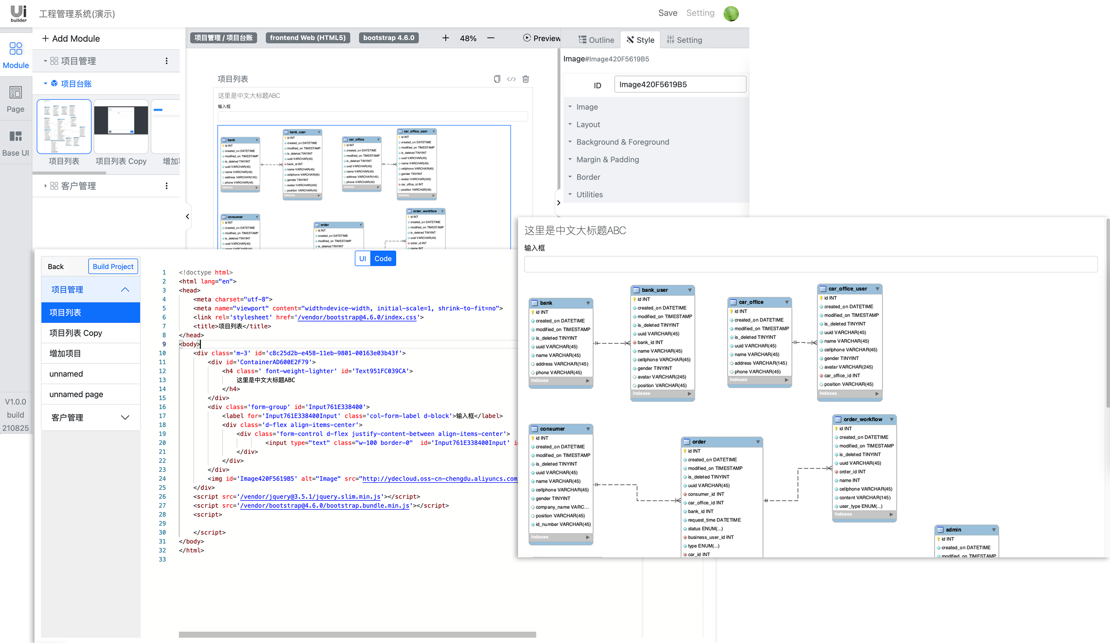Collapse the 项目管理 module tree
Viewport: 1110px width, 643px height.
[x=45, y=61]
